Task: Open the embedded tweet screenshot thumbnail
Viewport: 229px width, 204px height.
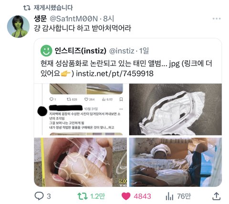Action: [x=81, y=109]
